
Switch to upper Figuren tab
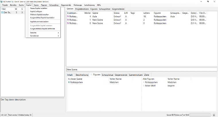(x=94, y=9)
